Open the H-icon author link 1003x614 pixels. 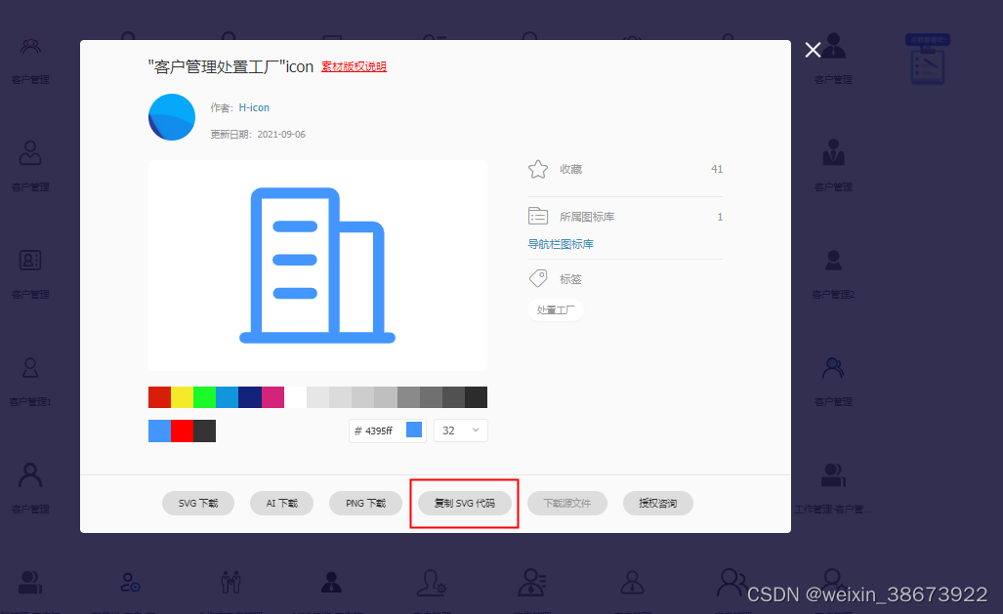tap(254, 107)
